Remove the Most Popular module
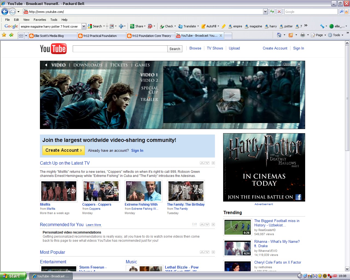 click(x=213, y=252)
